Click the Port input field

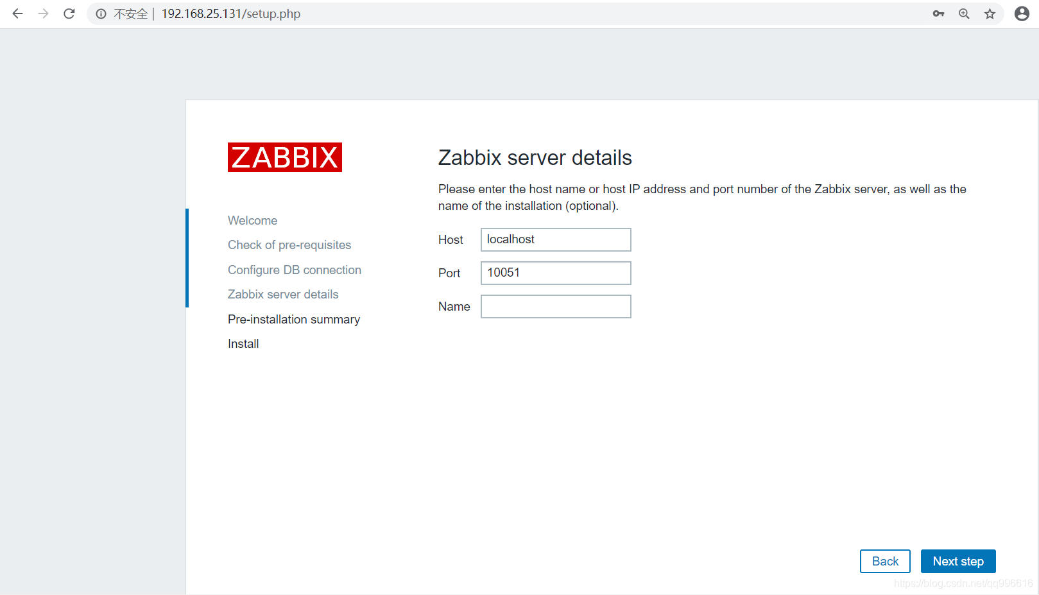tap(556, 273)
